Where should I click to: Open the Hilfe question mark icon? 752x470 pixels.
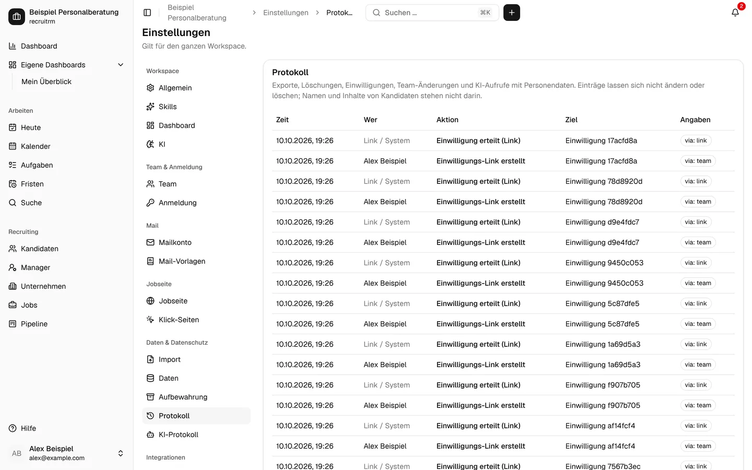13,428
